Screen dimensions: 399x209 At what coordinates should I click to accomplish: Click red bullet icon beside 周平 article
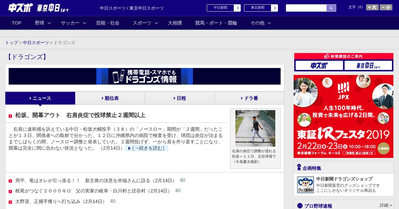(10, 181)
